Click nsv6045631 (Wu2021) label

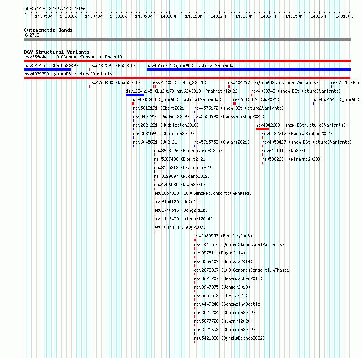[156, 142]
